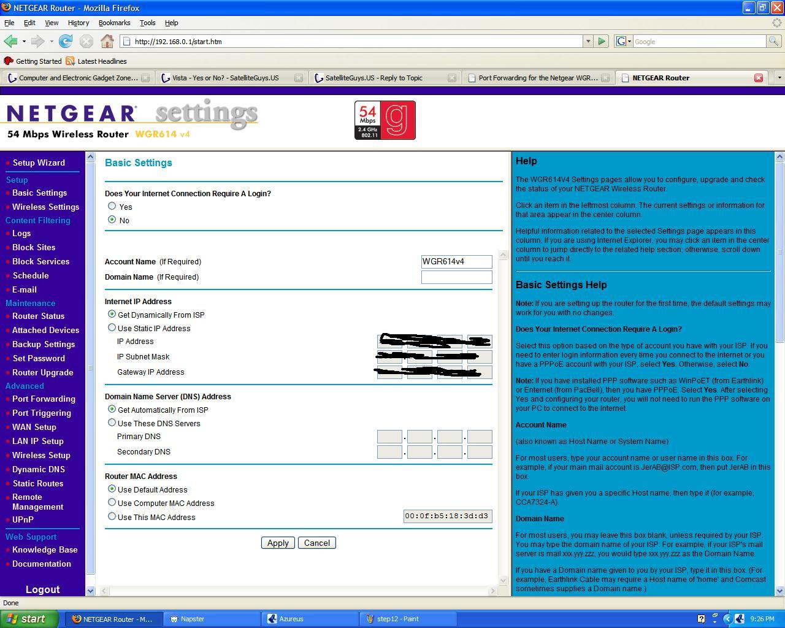Image resolution: width=785 pixels, height=628 pixels.
Task: Click the Domain Name input field
Action: point(457,277)
